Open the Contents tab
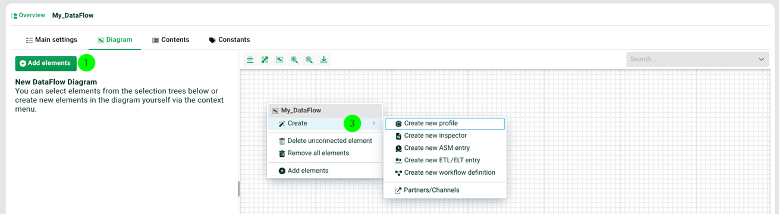The image size is (779, 214). (171, 40)
